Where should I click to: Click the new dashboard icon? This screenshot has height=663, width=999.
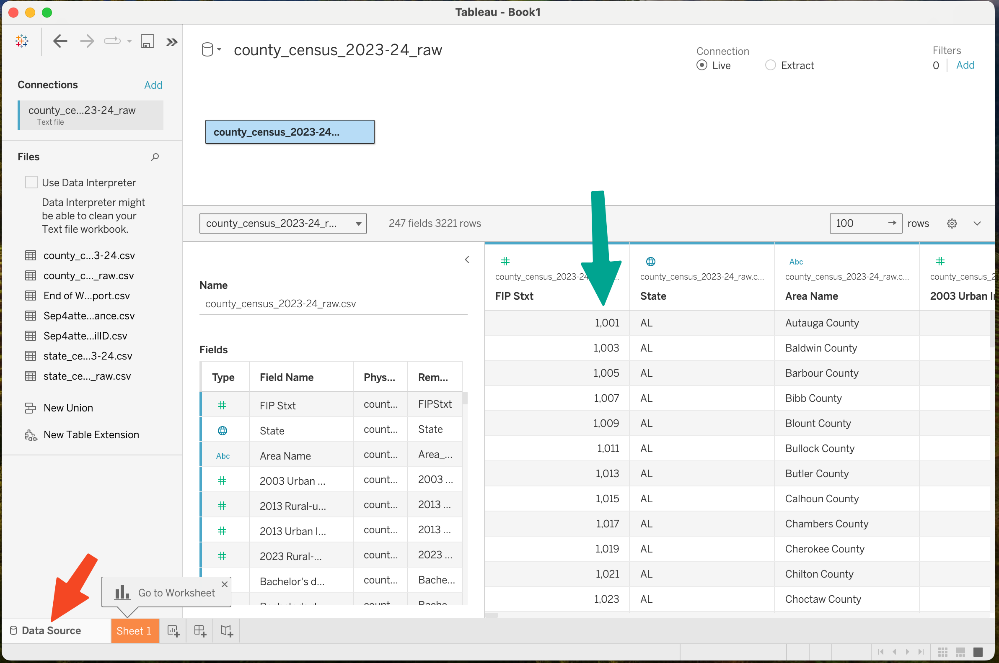point(200,631)
